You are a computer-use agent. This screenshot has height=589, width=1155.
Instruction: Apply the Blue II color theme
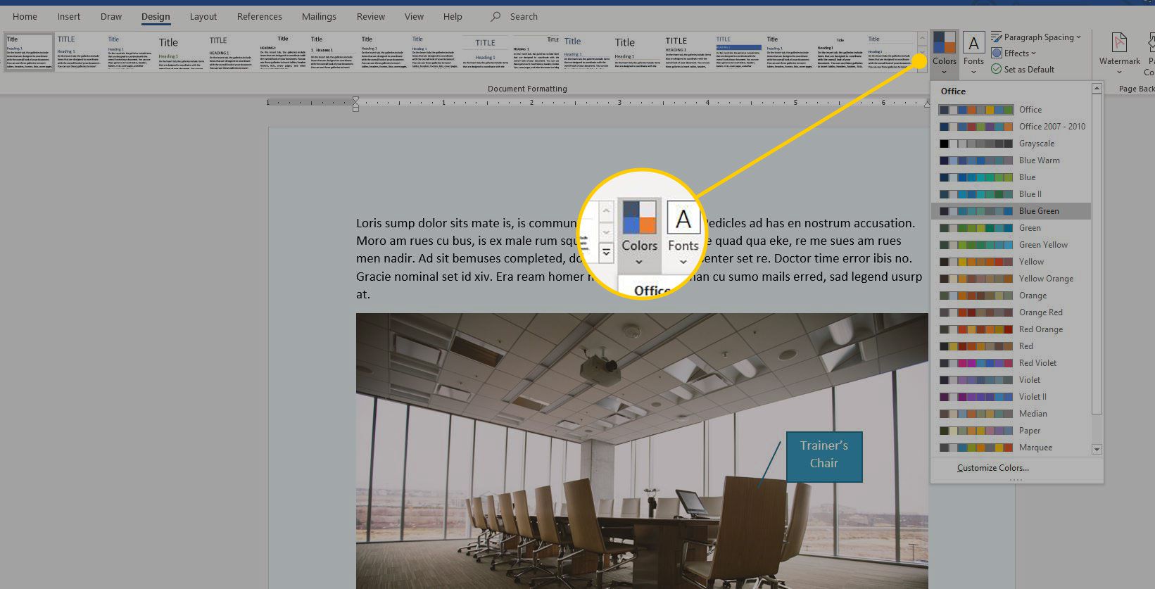[x=1011, y=194]
